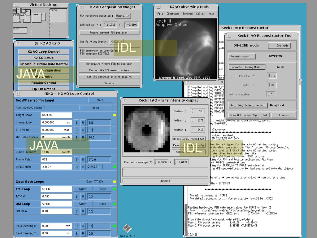Click the Target Name field containing horizon
Image resolution: width=317 pixels, height=238 pixels.
(x=56, y=115)
